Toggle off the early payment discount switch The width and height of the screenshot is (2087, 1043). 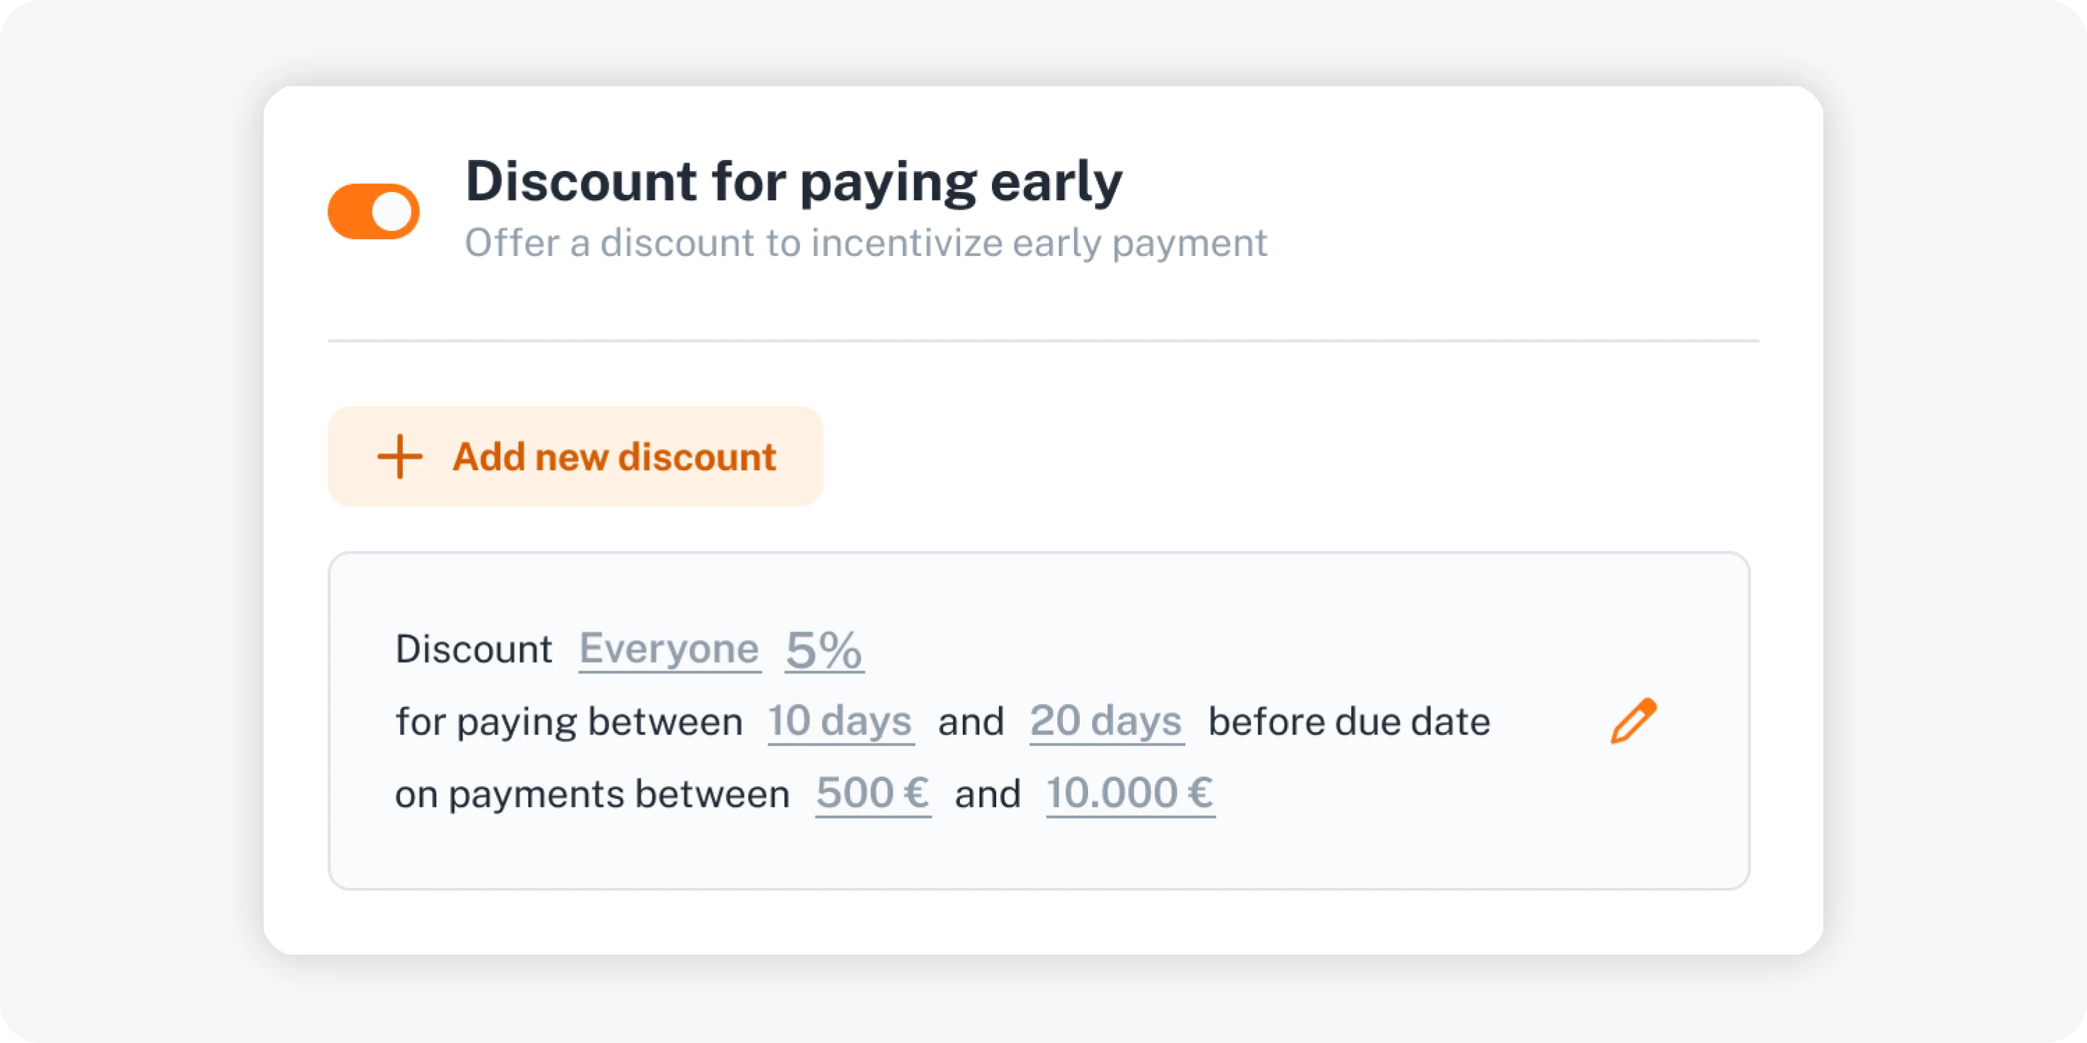tap(374, 211)
